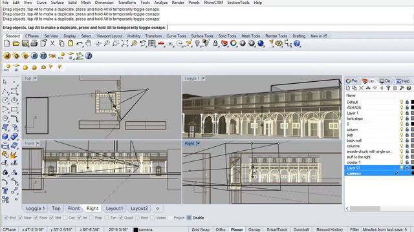Toggle Grid Snap in status bar

[201, 229]
